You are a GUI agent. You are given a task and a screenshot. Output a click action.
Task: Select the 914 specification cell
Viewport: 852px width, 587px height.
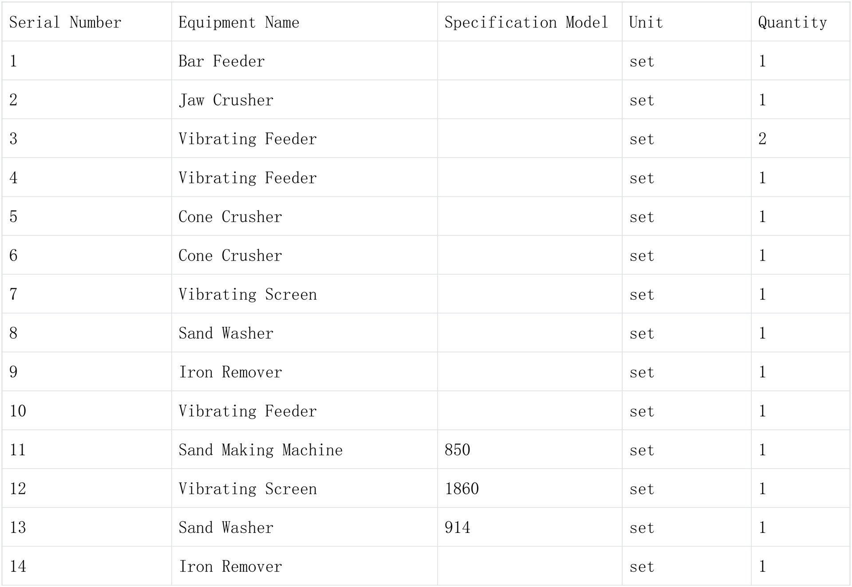(530, 527)
